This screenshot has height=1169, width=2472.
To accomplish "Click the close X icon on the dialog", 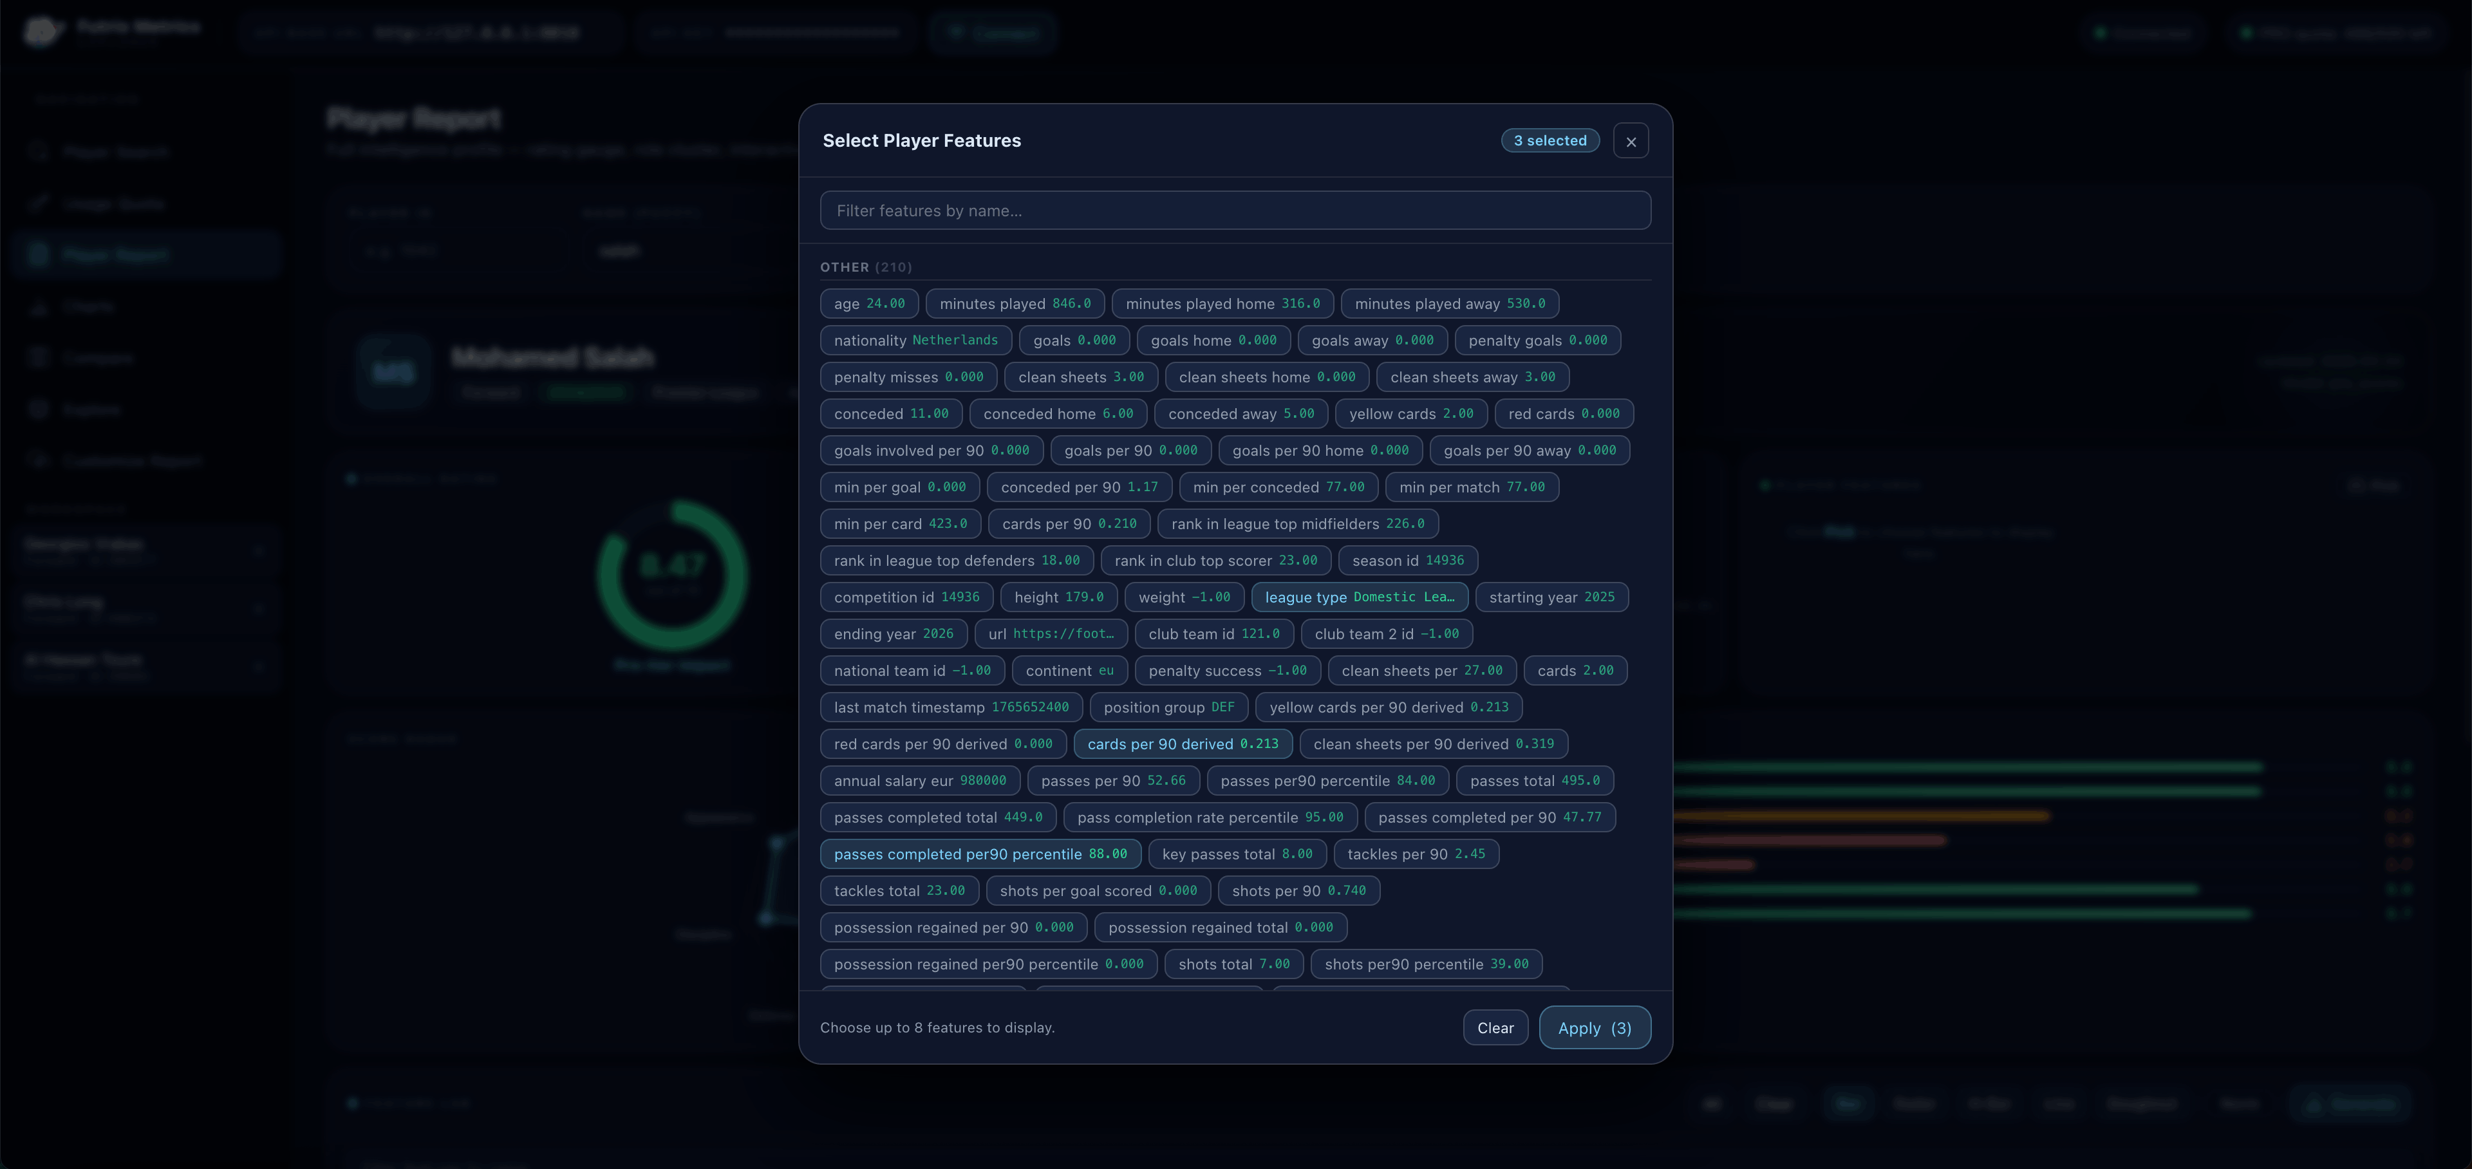I will (x=1631, y=140).
